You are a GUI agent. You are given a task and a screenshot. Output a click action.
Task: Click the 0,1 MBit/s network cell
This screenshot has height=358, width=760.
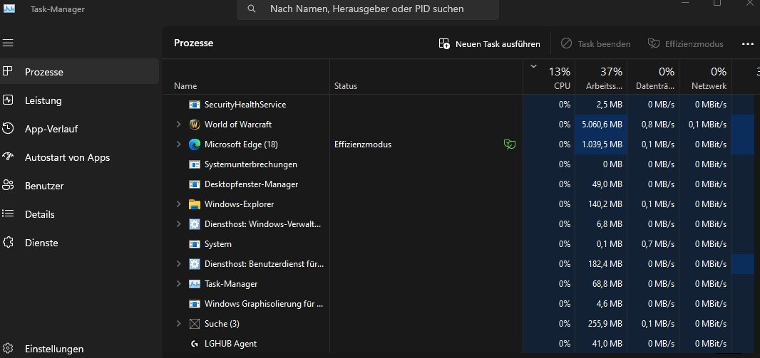704,125
